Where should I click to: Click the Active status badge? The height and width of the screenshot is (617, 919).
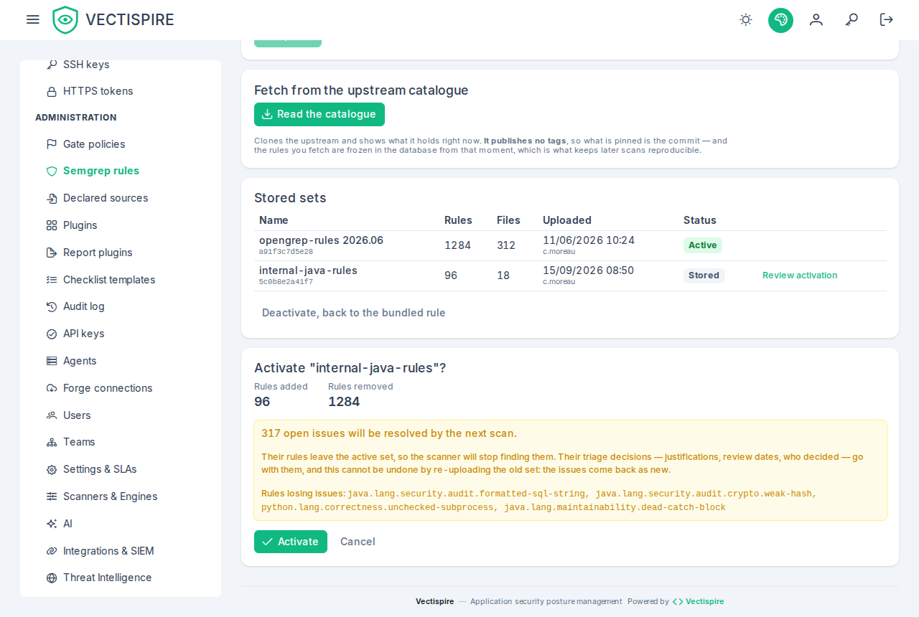click(703, 245)
